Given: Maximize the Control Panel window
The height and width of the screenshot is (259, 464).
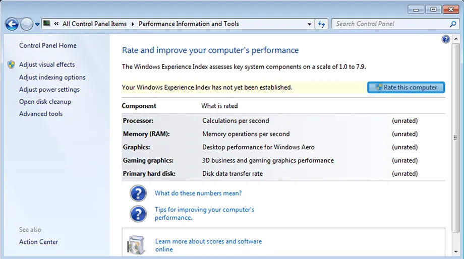Looking at the screenshot, I should tap(433, 10).
